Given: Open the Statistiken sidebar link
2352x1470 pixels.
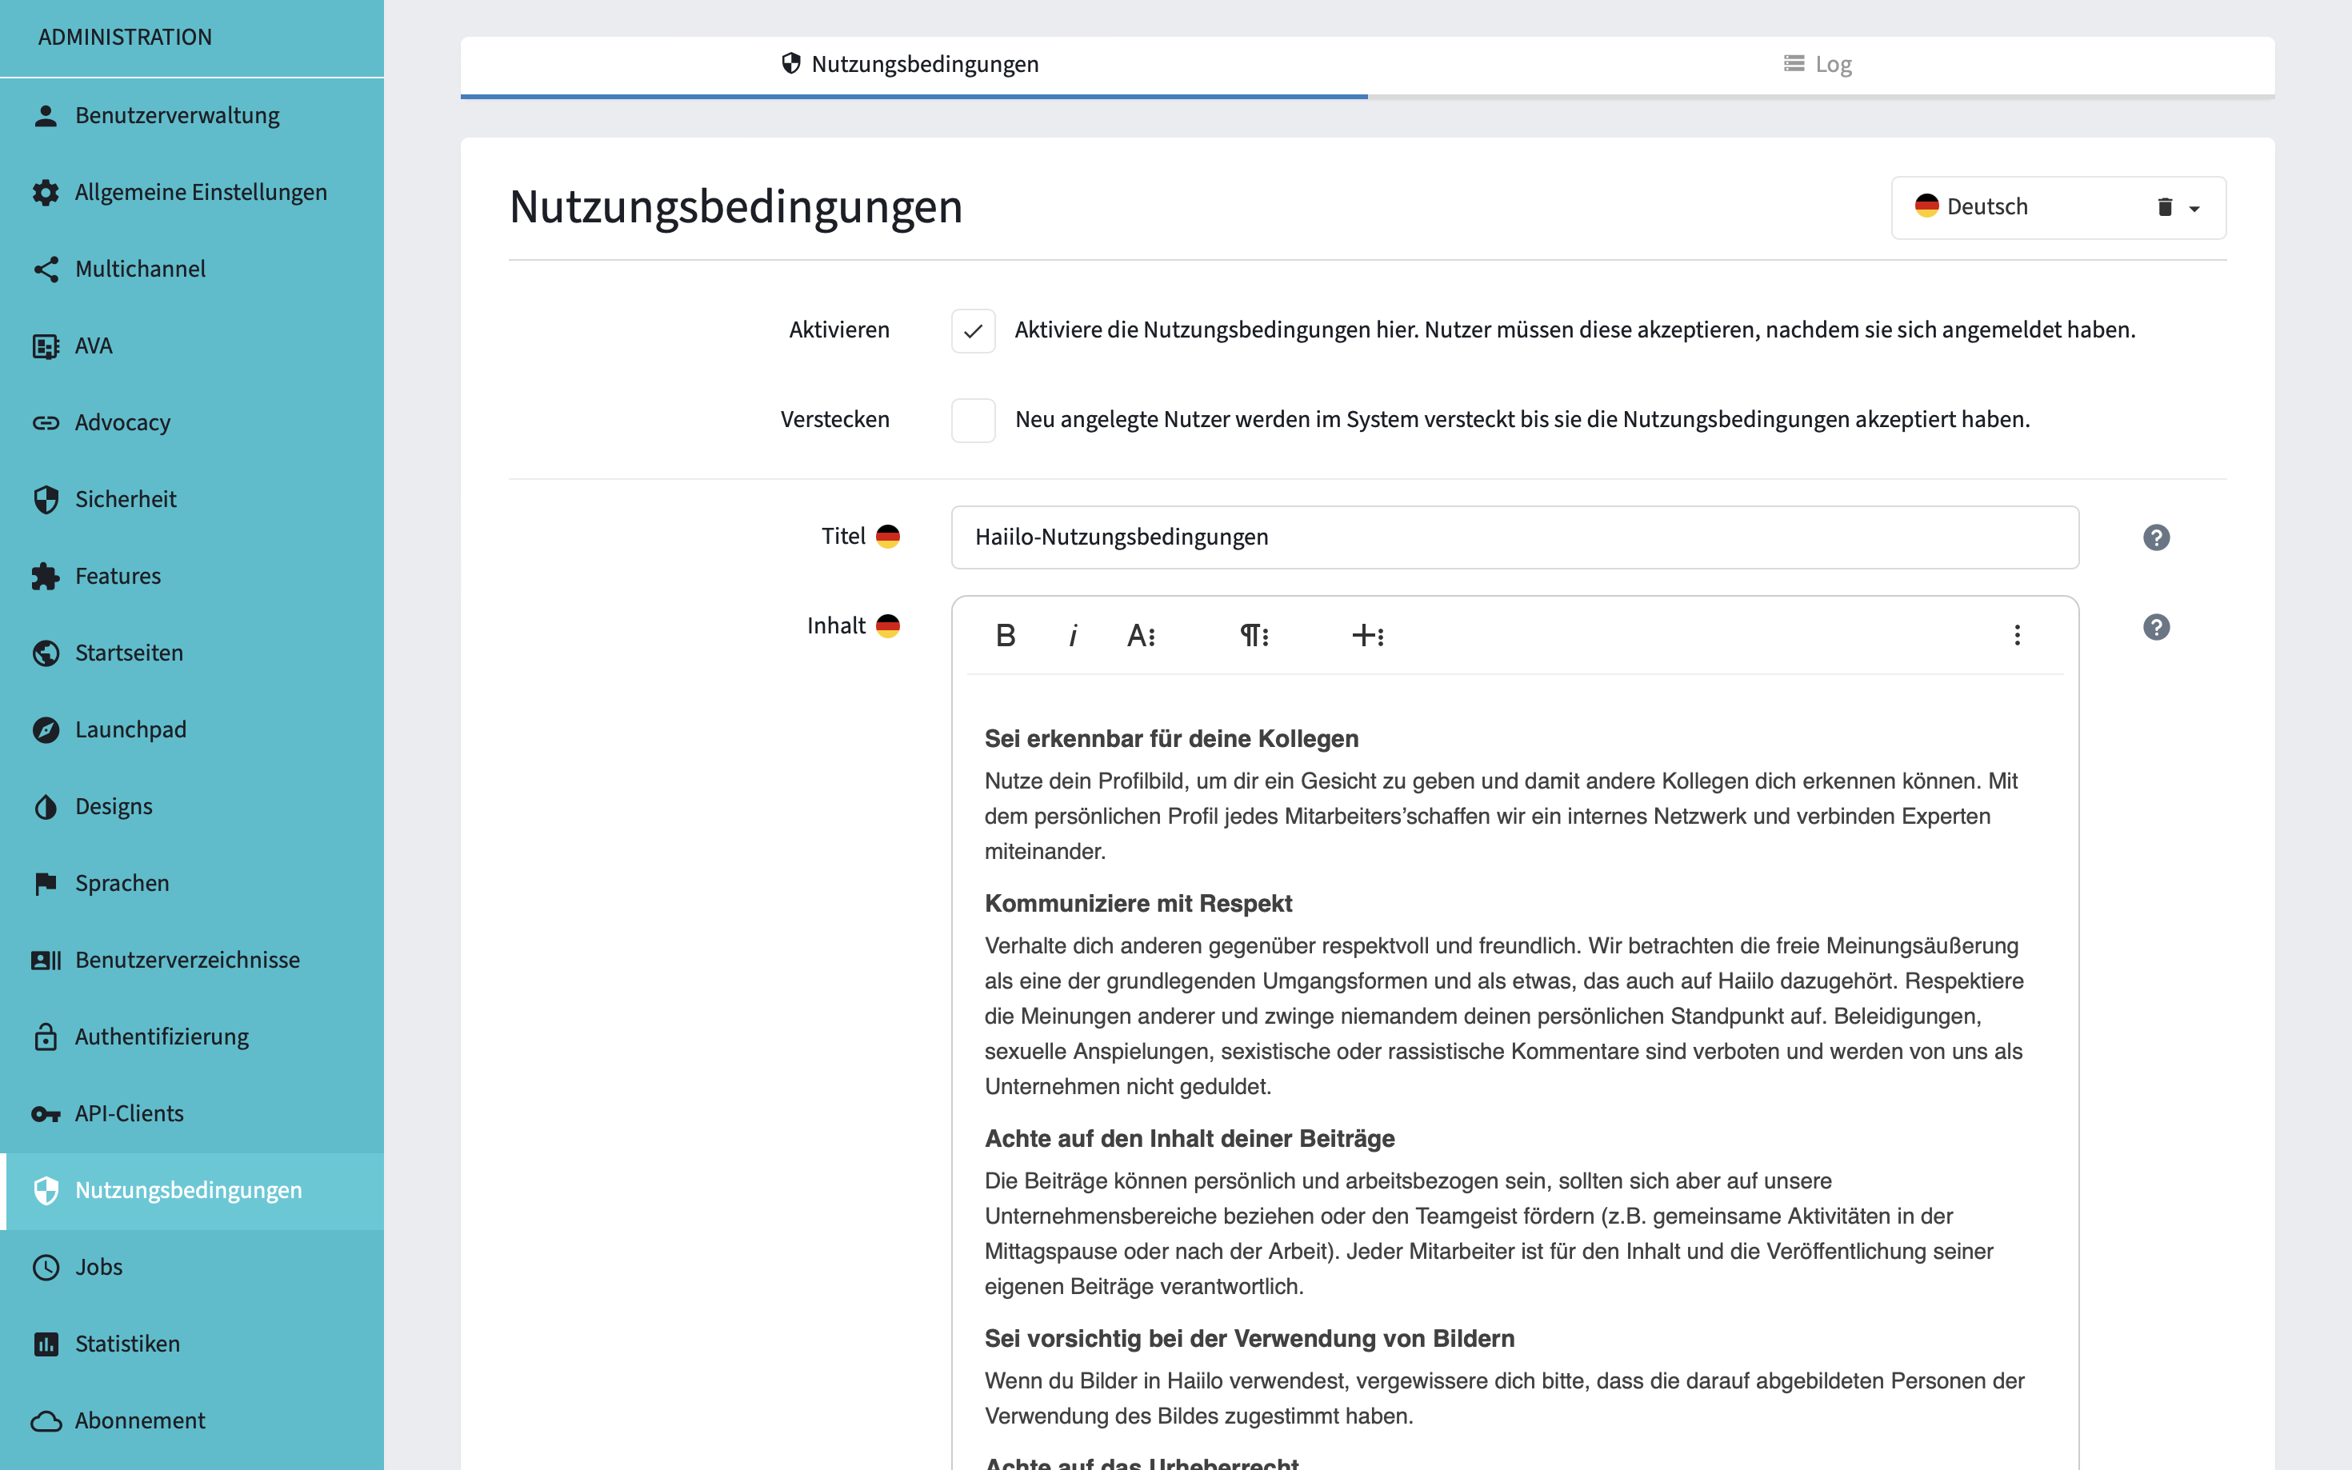Looking at the screenshot, I should pos(191,1344).
